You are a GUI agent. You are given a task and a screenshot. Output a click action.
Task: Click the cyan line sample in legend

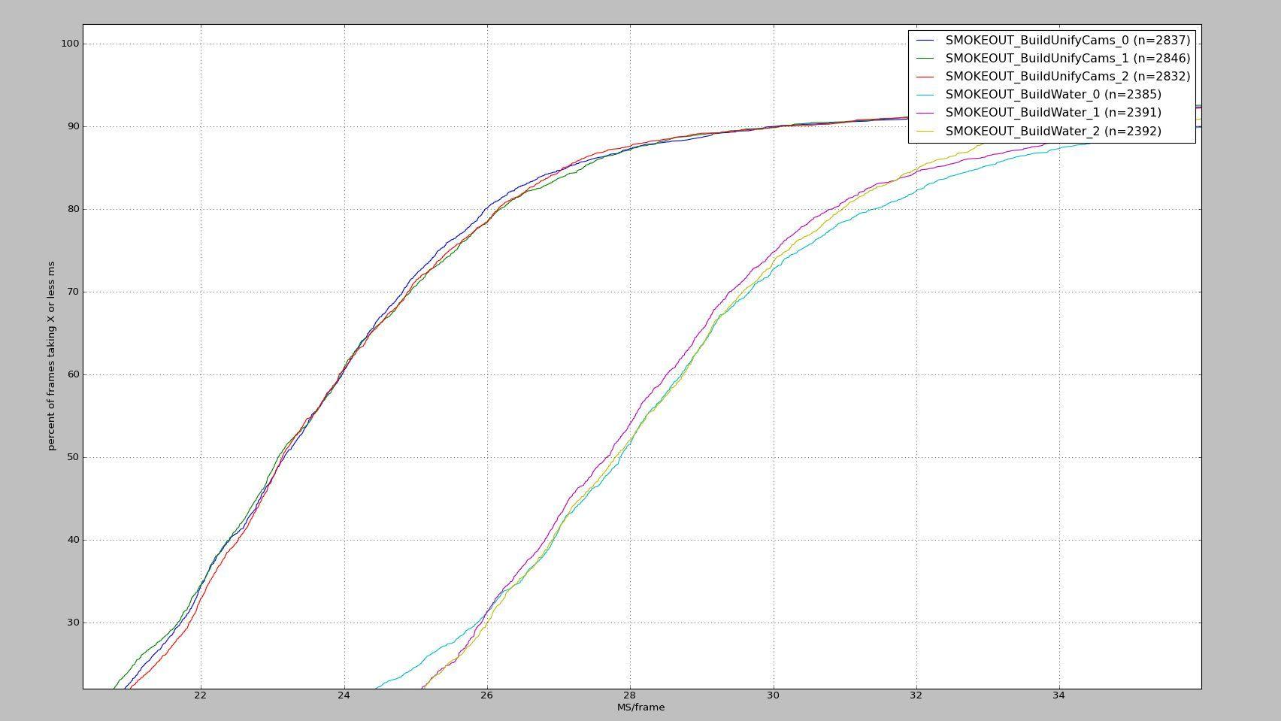coord(925,95)
